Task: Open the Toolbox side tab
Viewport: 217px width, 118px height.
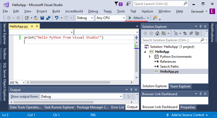Action: click(5, 54)
